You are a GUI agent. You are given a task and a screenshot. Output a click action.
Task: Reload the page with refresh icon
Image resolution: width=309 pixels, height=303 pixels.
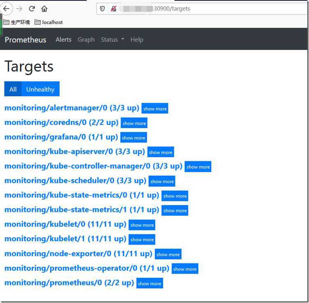(32, 9)
